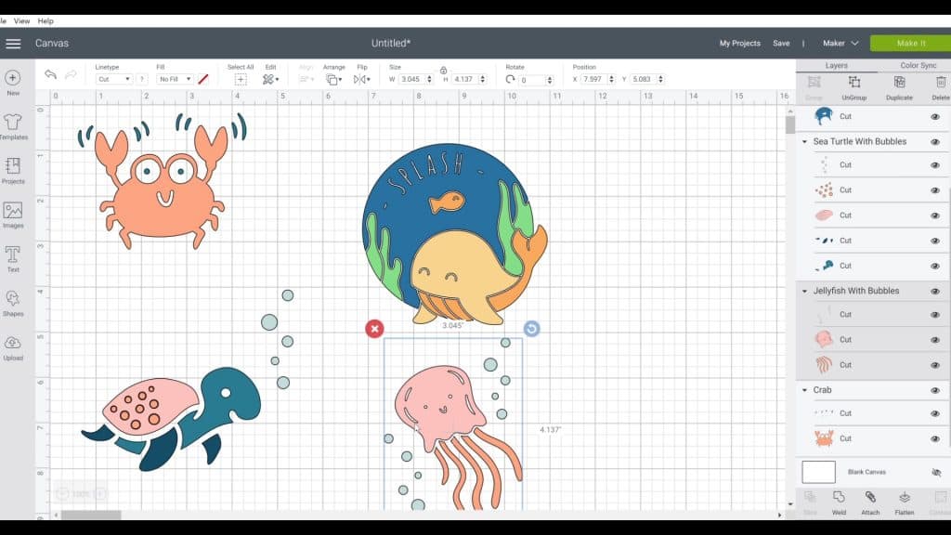
Task: Open the My Projects link
Action: 739,43
